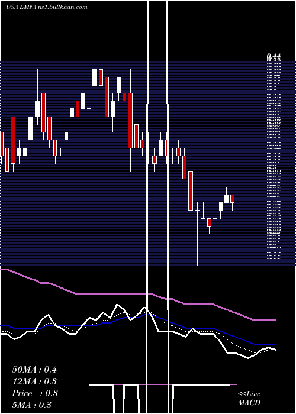Click the <<Live MACD label

coord(249,399)
